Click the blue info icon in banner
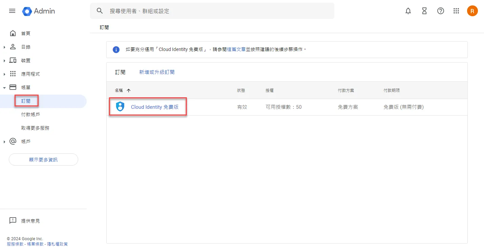 point(116,50)
